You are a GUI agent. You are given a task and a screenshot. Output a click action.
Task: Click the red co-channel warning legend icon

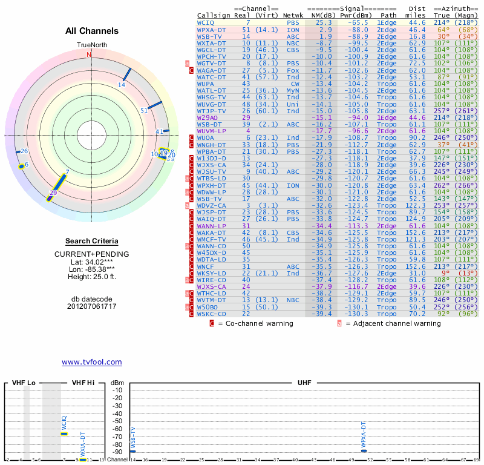point(212,323)
